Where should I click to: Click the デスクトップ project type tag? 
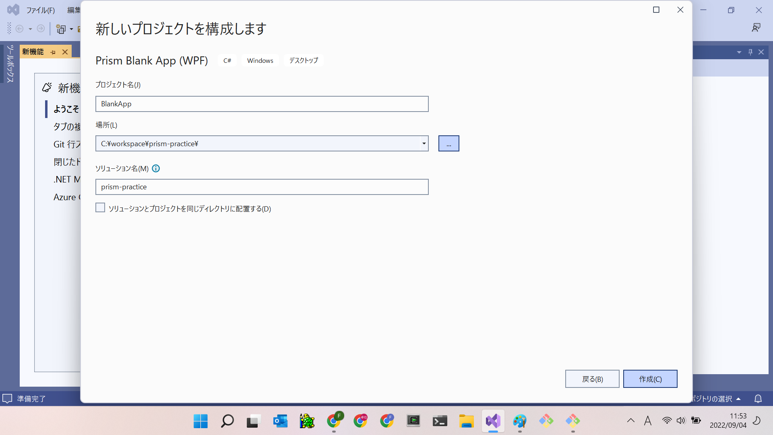[304, 60]
